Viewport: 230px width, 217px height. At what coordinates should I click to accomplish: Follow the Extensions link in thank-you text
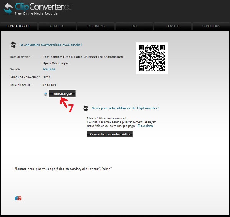pos(145,126)
